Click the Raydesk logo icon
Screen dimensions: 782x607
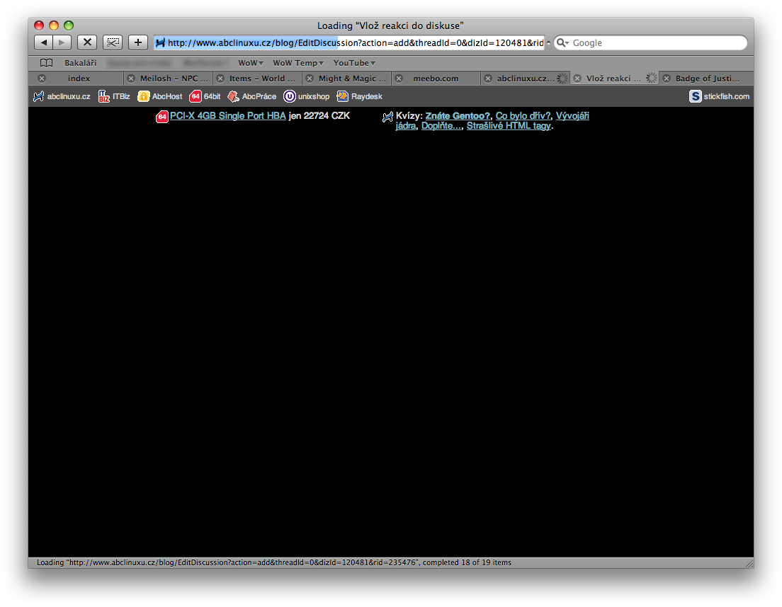click(x=342, y=96)
